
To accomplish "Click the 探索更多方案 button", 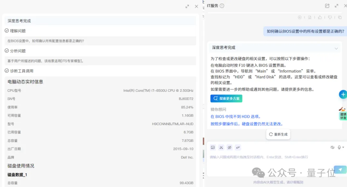I will click(x=226, y=98).
